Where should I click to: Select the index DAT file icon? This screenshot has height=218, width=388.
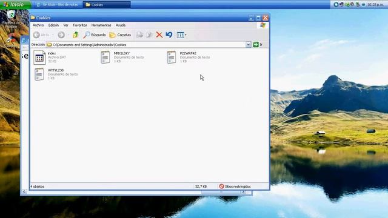tap(39, 58)
